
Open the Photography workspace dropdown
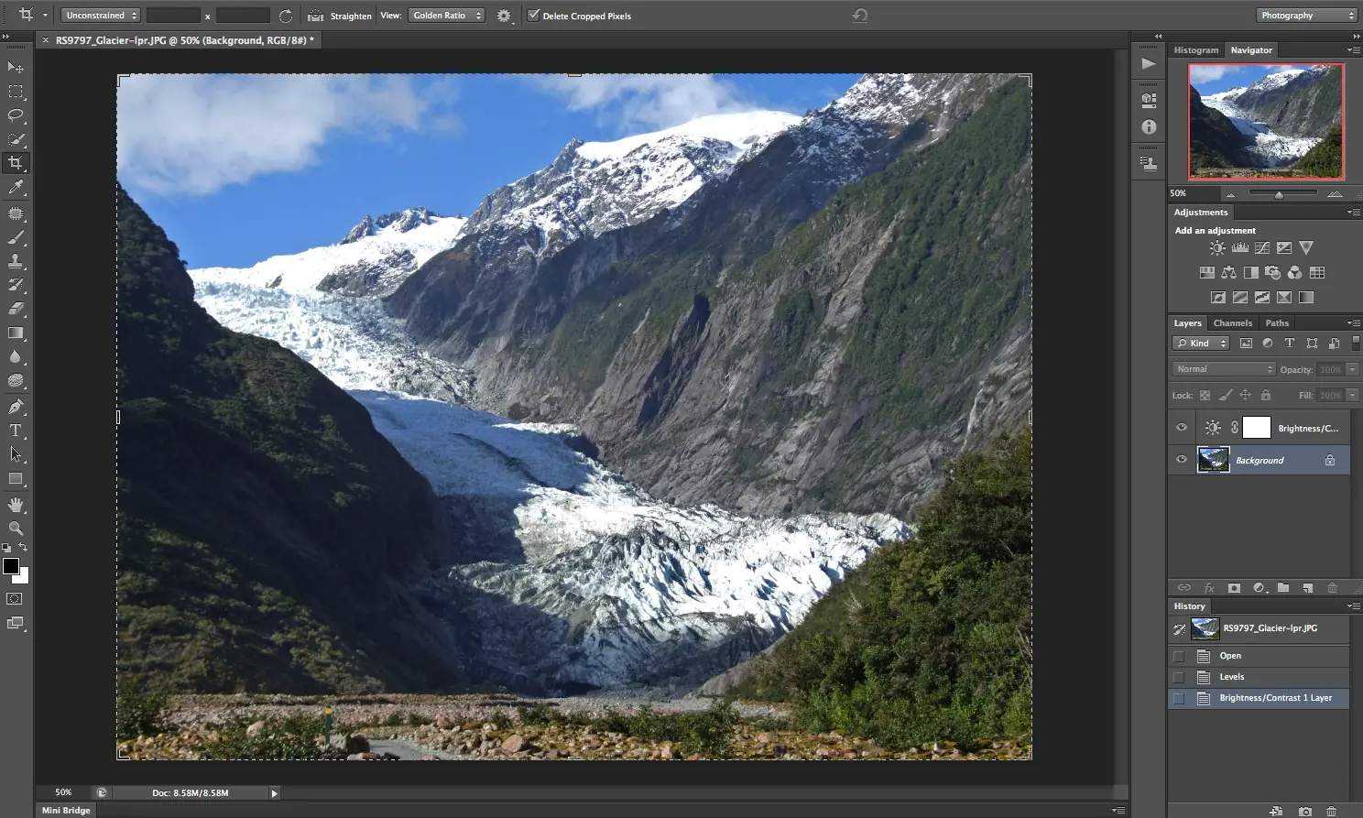click(x=1306, y=16)
